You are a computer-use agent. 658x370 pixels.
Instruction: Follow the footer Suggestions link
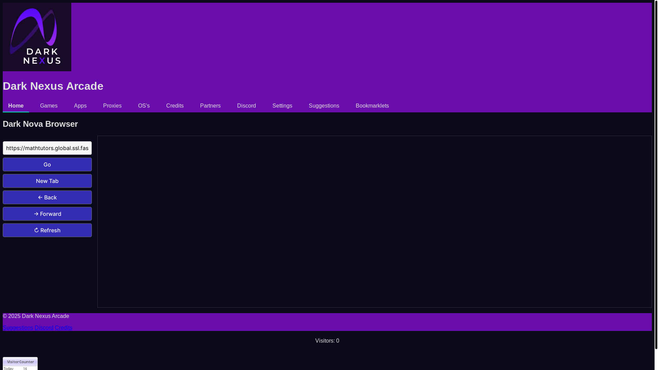pyautogui.click(x=18, y=328)
